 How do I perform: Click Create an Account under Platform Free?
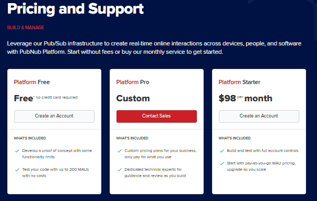tap(54, 116)
